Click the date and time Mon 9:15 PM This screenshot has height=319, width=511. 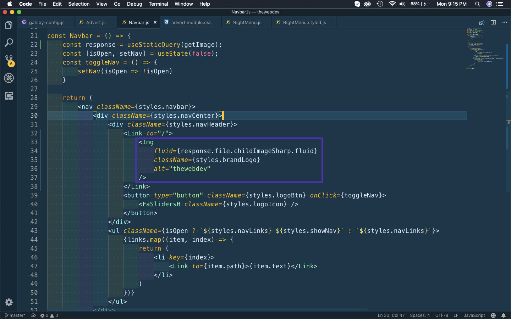pos(451,4)
